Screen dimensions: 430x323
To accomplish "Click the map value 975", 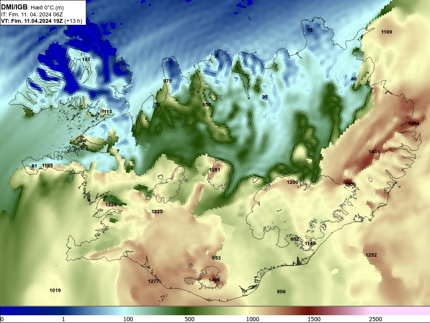I will pos(167,81).
